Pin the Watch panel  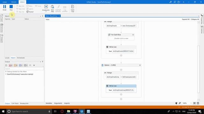(42, 16)
